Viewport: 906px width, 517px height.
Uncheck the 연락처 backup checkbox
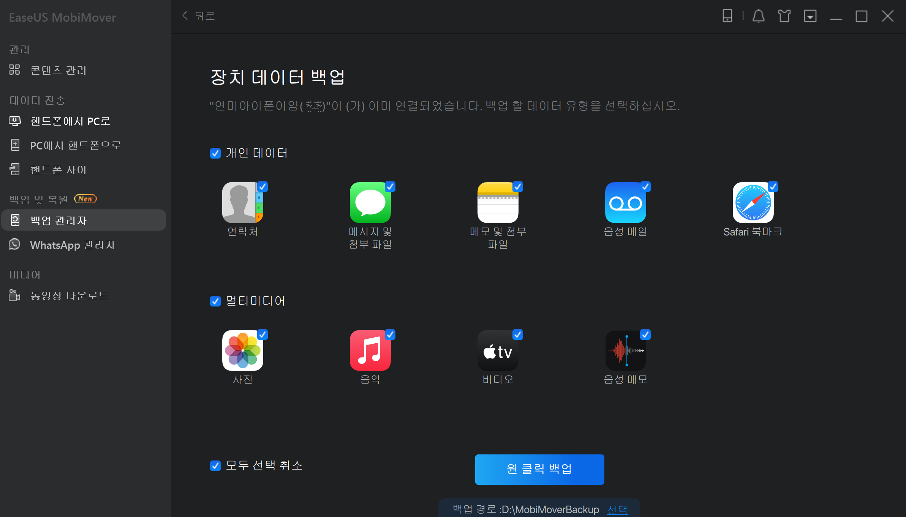click(x=262, y=186)
